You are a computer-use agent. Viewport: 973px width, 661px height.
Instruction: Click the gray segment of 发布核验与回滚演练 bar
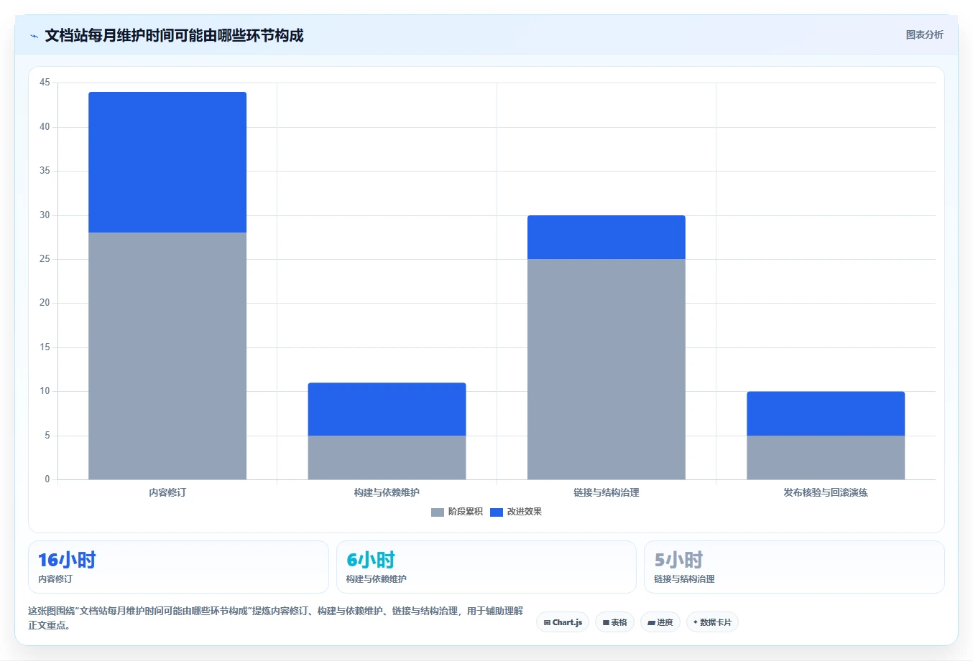[826, 457]
